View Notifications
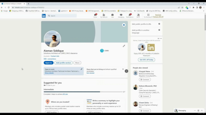The image size is (206, 115). 130,16
